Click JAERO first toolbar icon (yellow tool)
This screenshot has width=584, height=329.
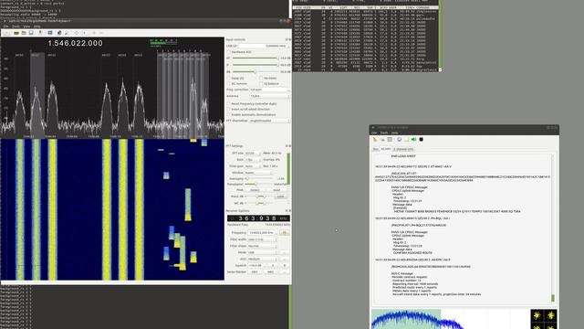(x=375, y=140)
